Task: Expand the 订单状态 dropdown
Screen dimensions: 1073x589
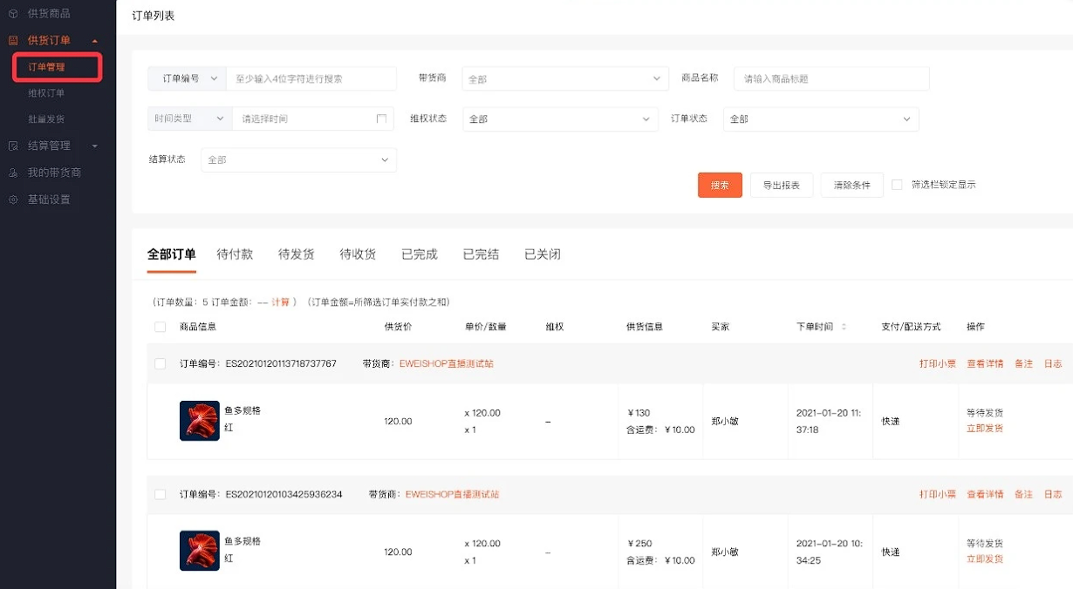Action: click(x=821, y=118)
